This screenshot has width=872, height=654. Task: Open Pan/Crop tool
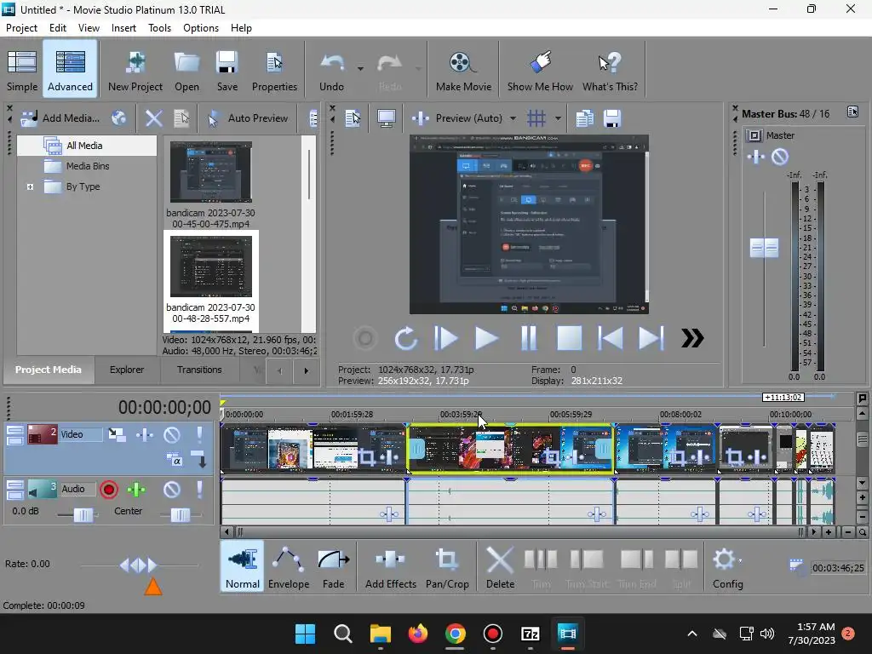tap(447, 567)
